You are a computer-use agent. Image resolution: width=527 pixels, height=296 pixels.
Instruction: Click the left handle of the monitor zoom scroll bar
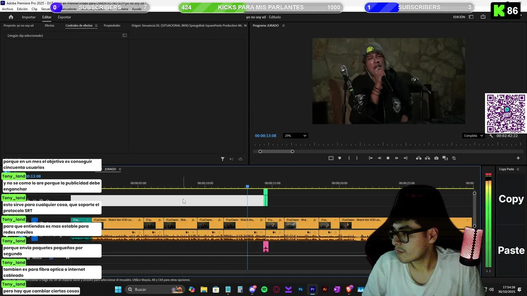tap(260, 151)
